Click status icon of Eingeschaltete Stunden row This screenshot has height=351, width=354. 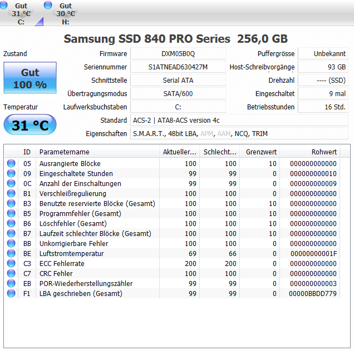click(x=11, y=173)
